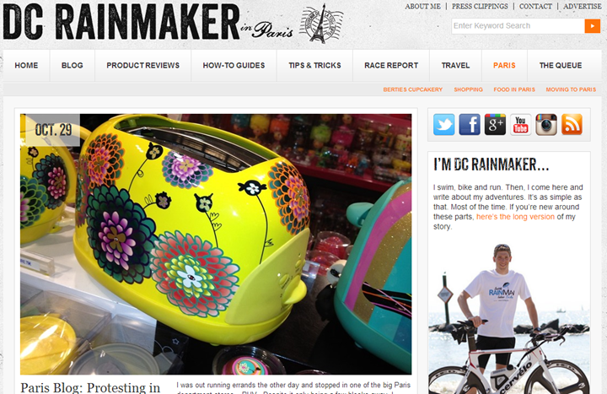Open the Product Reviews menu
The image size is (607, 394).
142,66
